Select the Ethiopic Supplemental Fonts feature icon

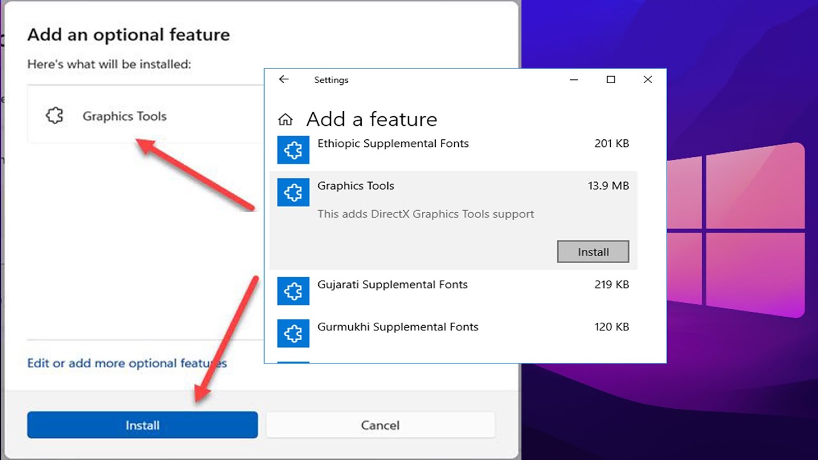(x=293, y=150)
